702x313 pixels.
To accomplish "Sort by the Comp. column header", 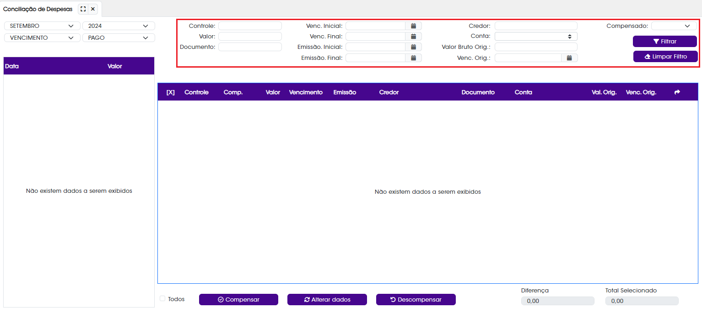I will (x=233, y=92).
